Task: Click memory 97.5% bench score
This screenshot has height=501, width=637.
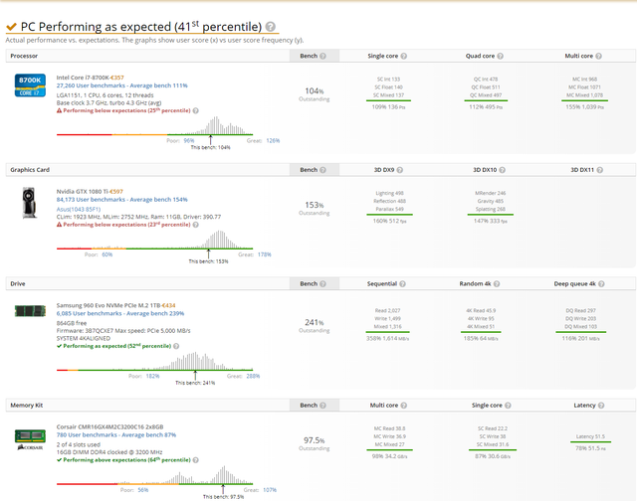Action: point(315,440)
